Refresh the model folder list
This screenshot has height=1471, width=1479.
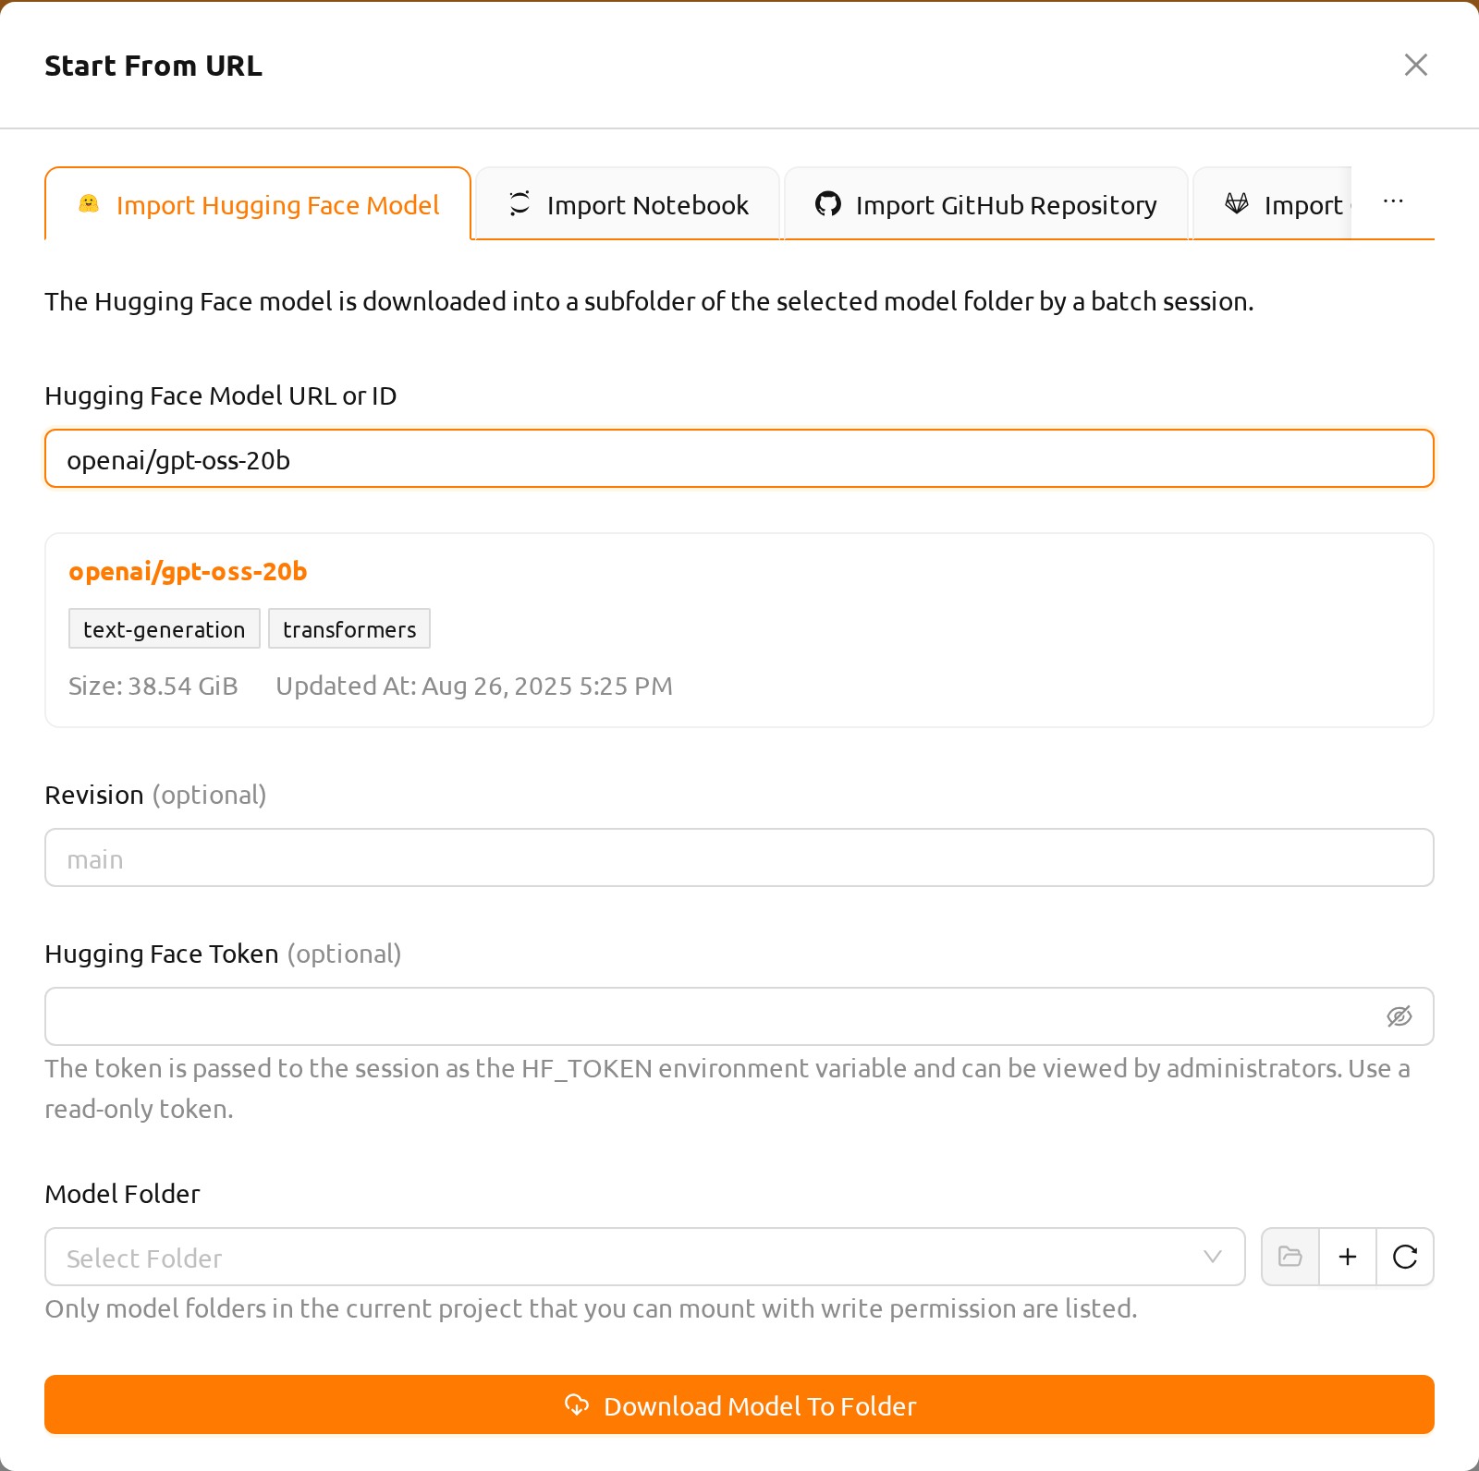pos(1405,1257)
